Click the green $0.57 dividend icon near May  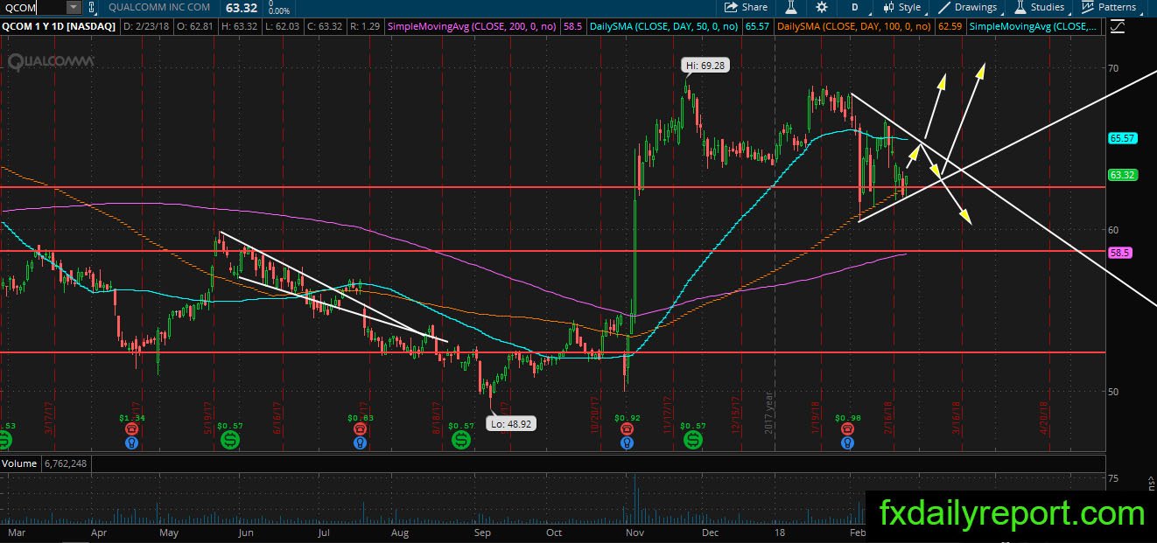pyautogui.click(x=231, y=440)
